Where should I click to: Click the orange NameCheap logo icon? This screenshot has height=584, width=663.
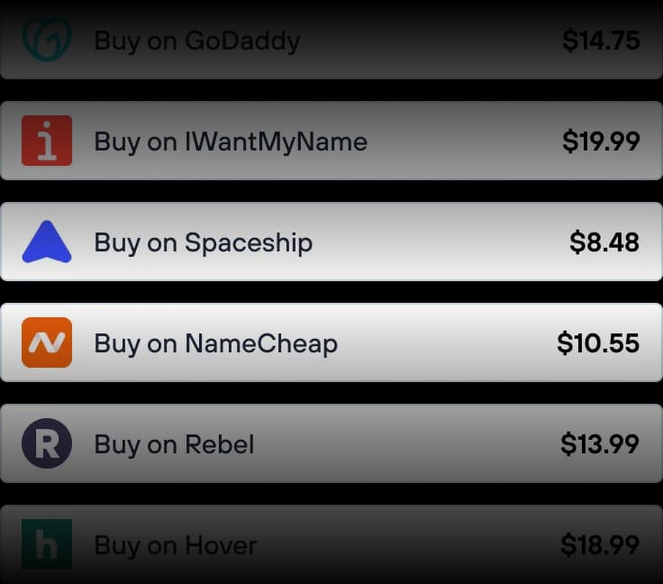47,343
